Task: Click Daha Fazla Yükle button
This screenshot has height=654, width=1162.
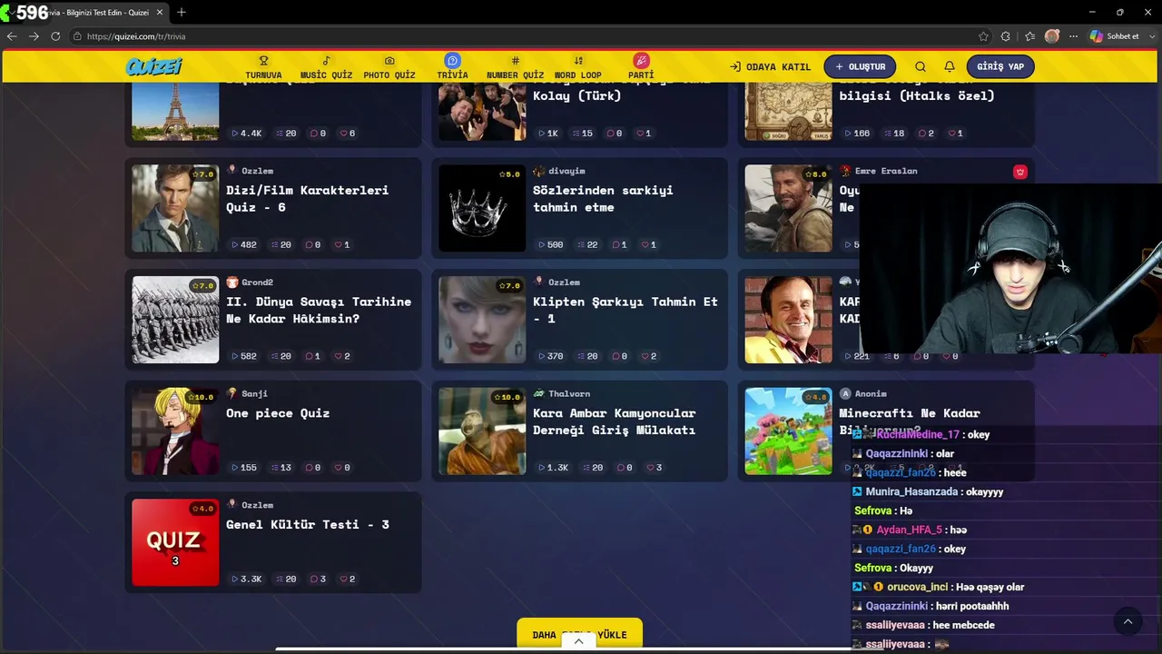Action: pyautogui.click(x=579, y=634)
